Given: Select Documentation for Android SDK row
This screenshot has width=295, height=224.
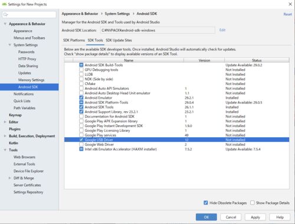Looking at the screenshot, I should point(176,116).
